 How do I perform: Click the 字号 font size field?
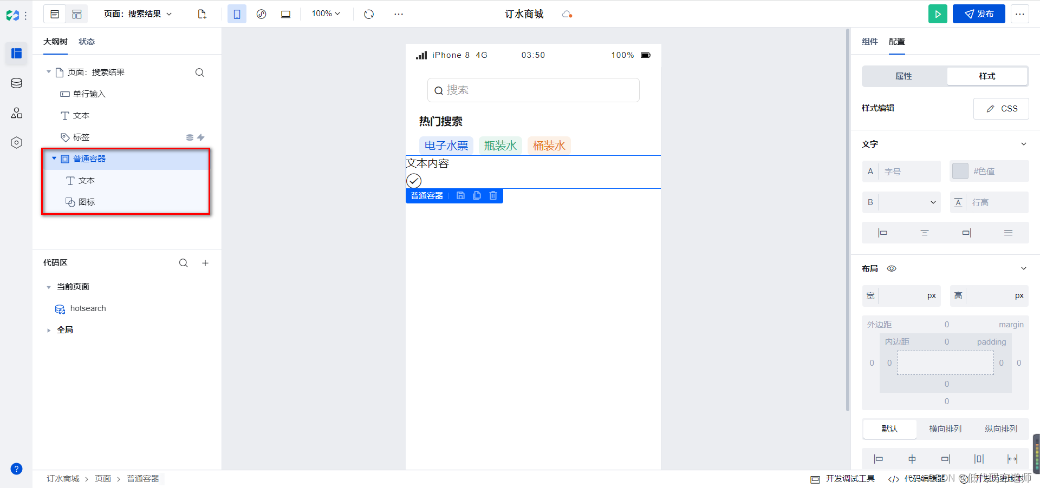pyautogui.click(x=909, y=172)
